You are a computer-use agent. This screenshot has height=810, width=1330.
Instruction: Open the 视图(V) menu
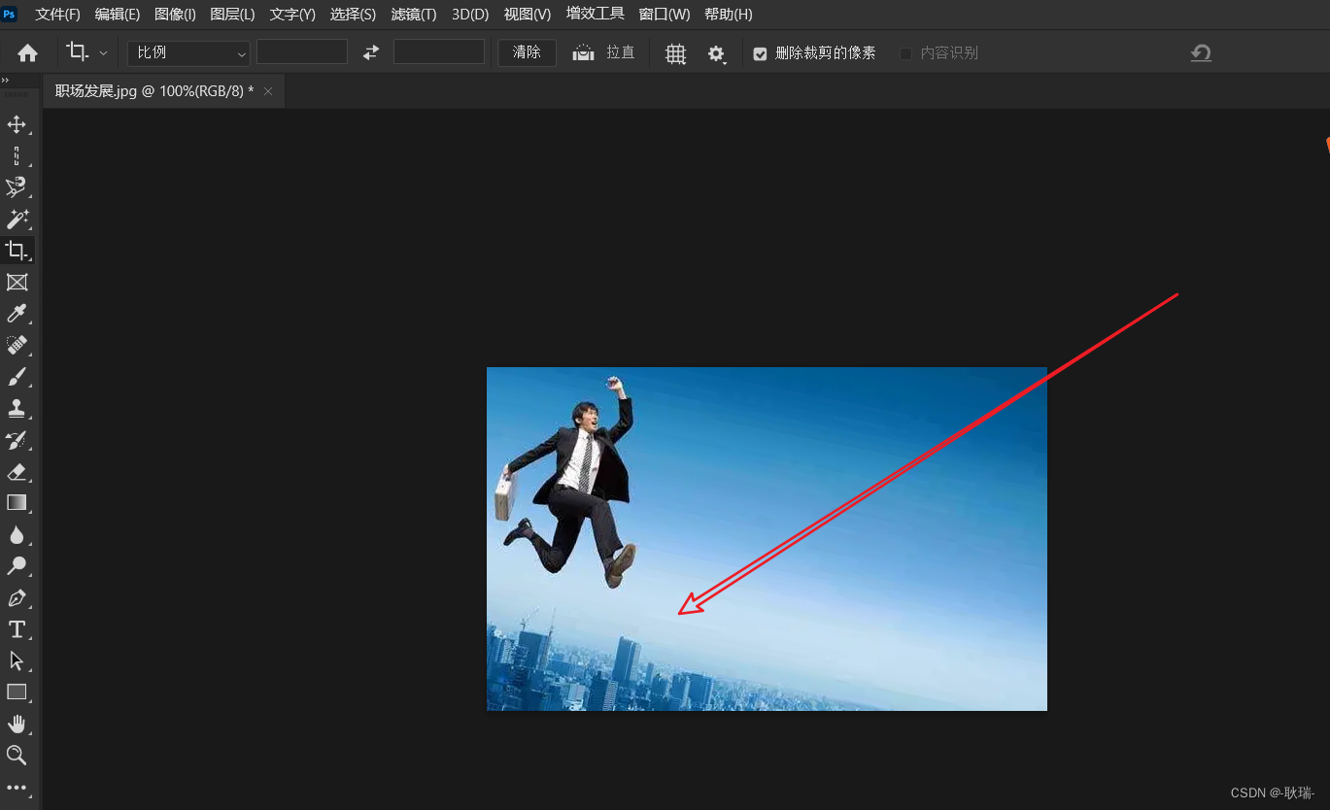(x=528, y=15)
